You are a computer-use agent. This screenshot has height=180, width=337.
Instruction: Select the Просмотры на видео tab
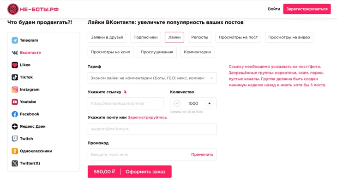coord(289,37)
